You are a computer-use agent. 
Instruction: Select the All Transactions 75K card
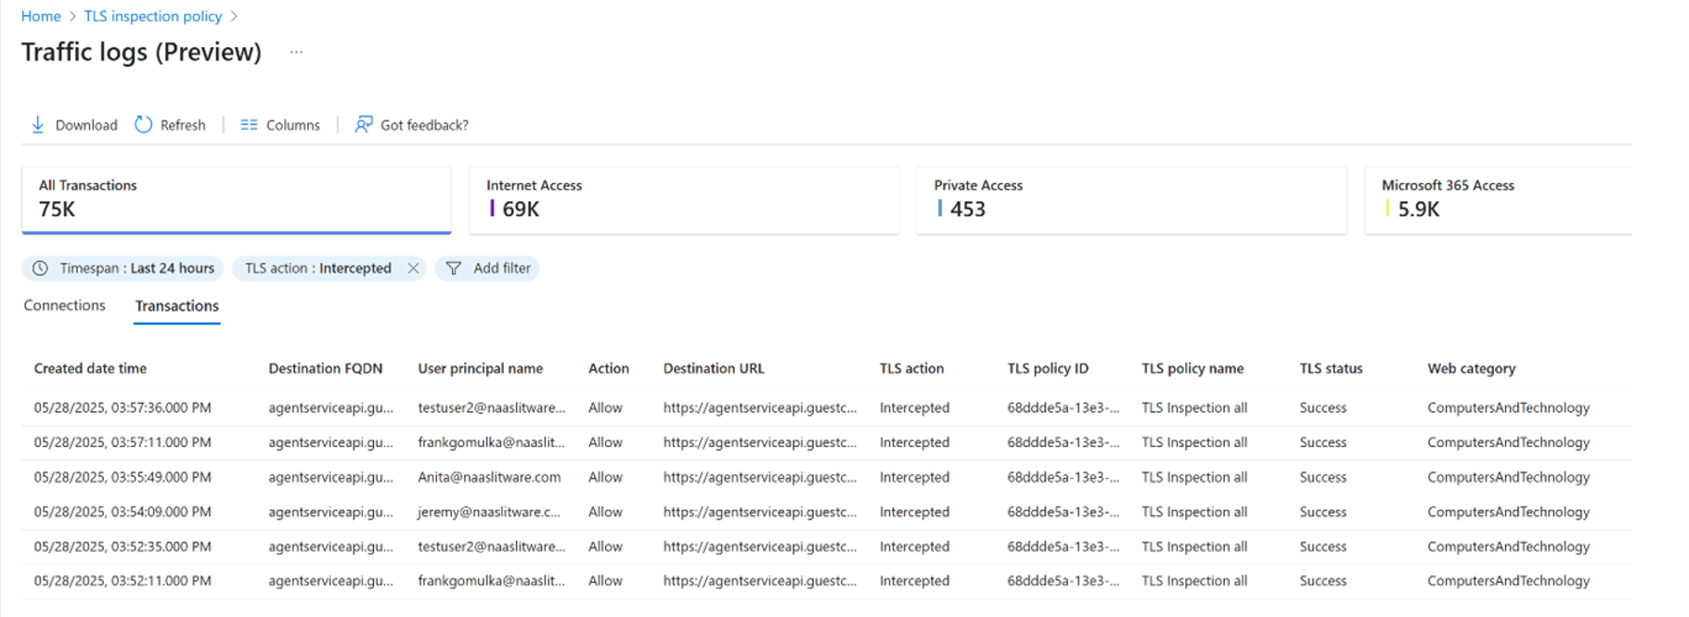pos(237,199)
